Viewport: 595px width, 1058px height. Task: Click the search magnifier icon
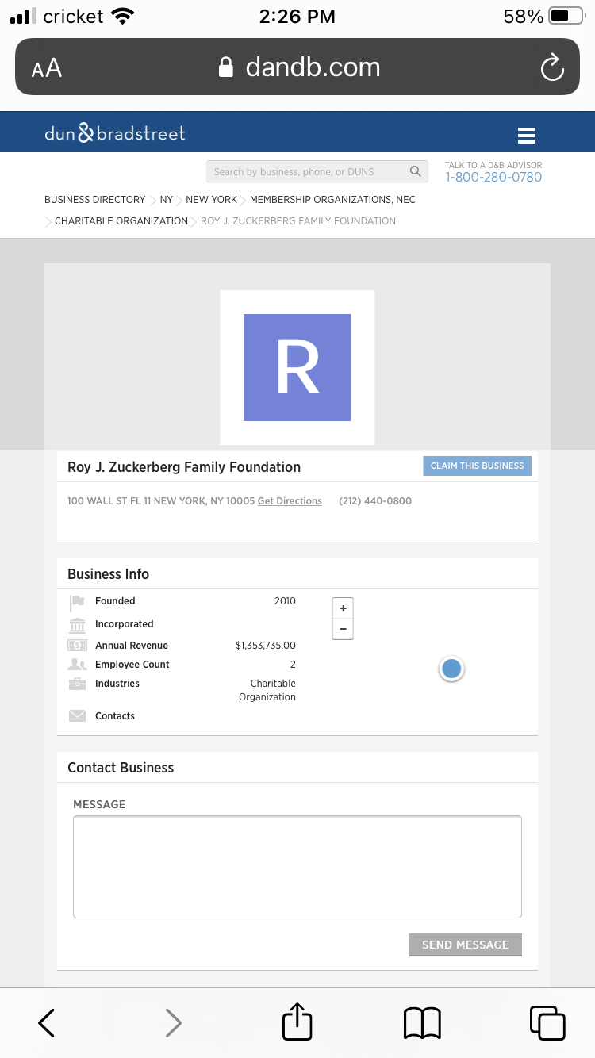415,171
